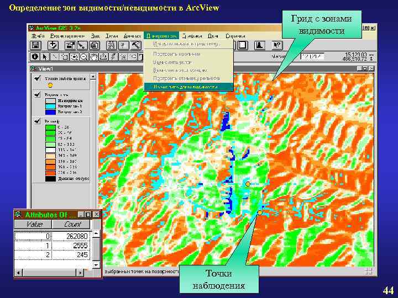Toggle visibility of the observation points theme
The image size is (398, 298).
click(x=38, y=78)
